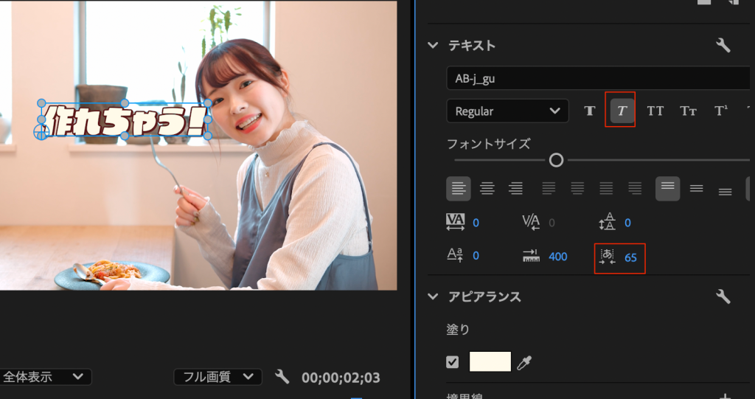Toggle Faux Bold text style
755x399 pixels.
coord(590,111)
